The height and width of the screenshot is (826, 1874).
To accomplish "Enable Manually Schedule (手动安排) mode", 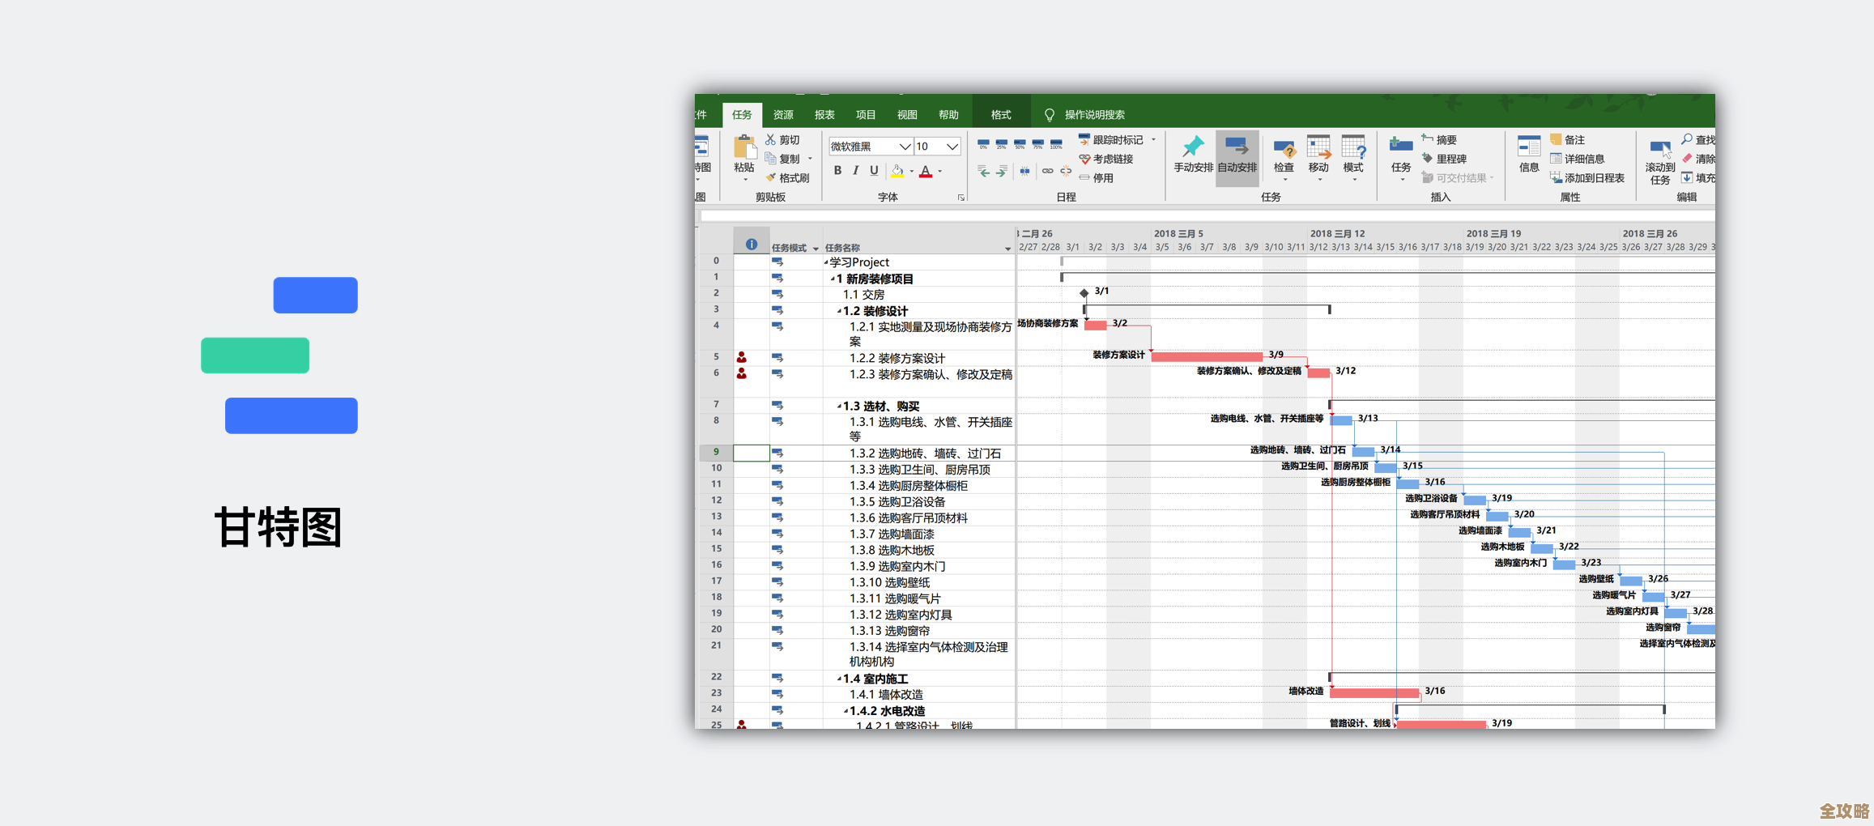I will (x=1193, y=155).
